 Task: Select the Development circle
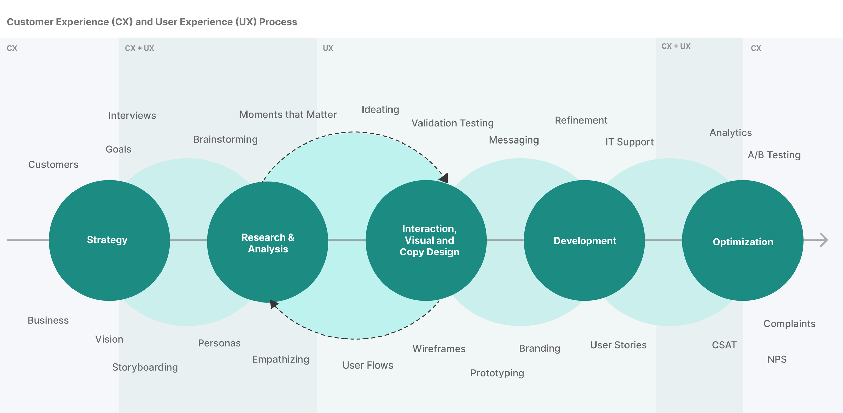(584, 240)
